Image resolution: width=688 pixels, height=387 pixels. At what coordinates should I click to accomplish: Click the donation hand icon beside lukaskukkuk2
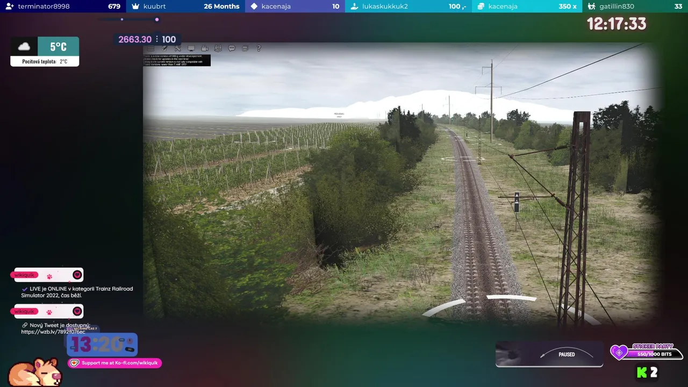pyautogui.click(x=354, y=6)
